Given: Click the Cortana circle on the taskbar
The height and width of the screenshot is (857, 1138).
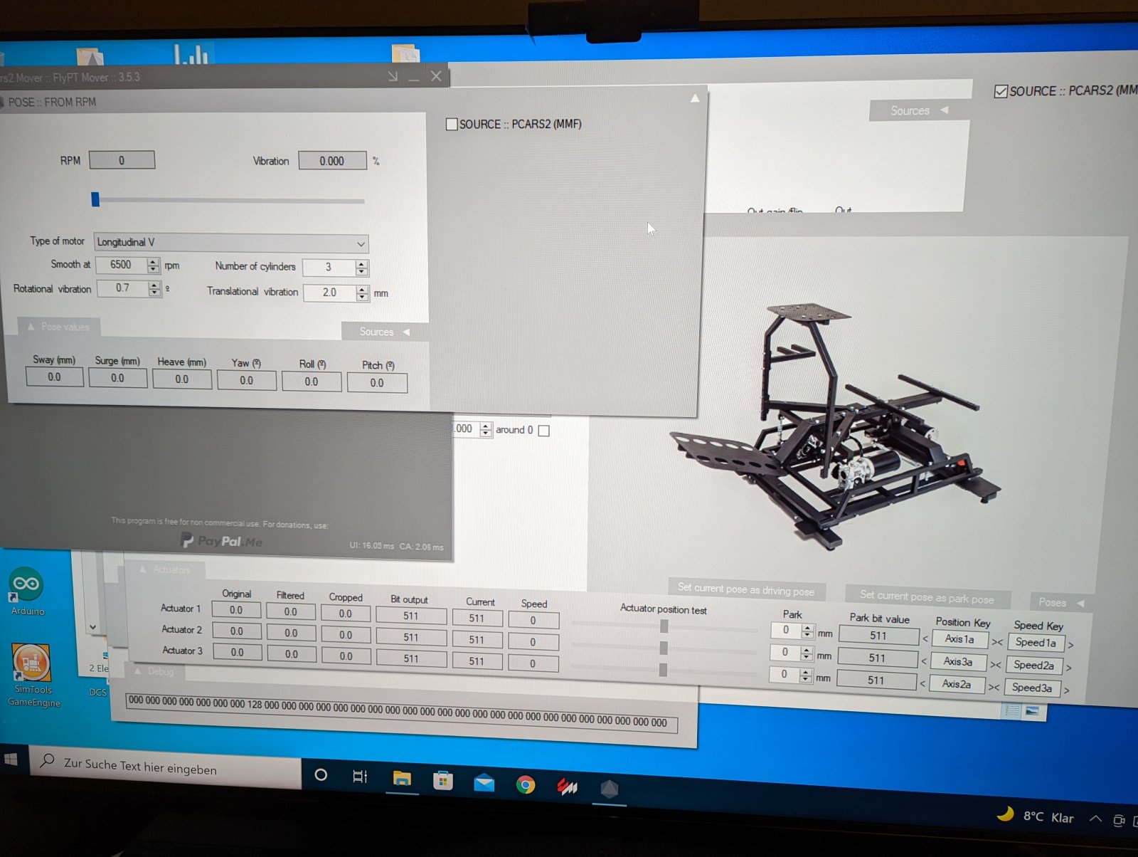Looking at the screenshot, I should tap(321, 774).
